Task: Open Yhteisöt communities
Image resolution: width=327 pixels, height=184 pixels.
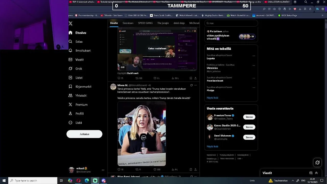Action: (x=78, y=96)
